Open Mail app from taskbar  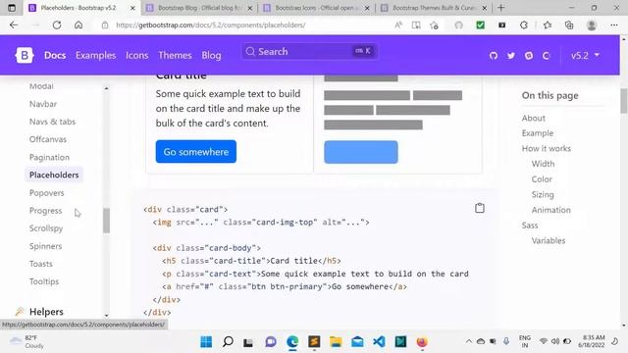click(357, 342)
